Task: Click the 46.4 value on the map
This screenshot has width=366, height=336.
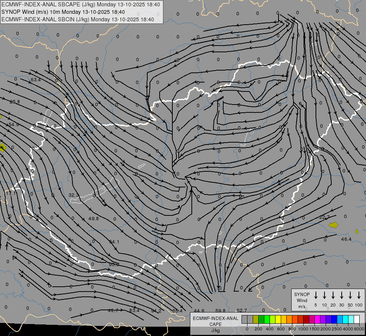Action: (346, 239)
